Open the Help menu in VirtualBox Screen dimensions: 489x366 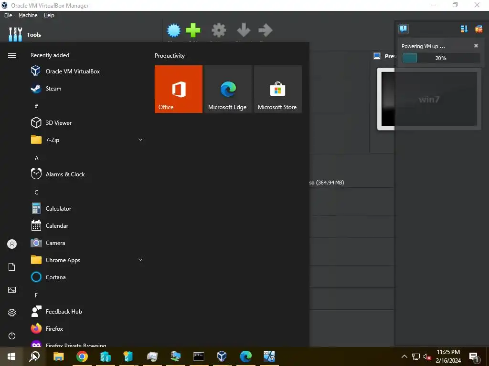[49, 15]
